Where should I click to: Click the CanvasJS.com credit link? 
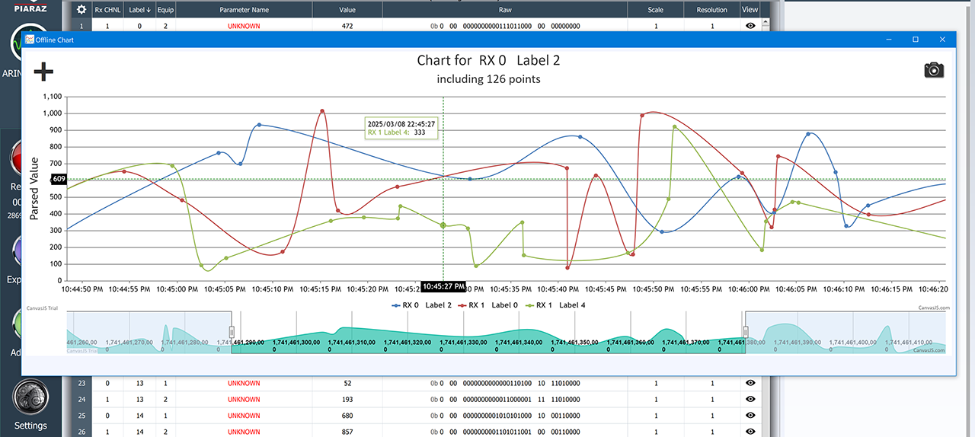(x=931, y=308)
